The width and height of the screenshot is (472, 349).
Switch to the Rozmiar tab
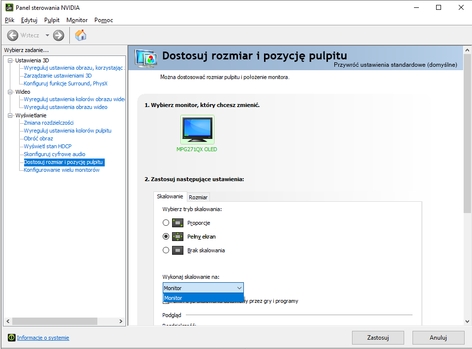(x=198, y=197)
